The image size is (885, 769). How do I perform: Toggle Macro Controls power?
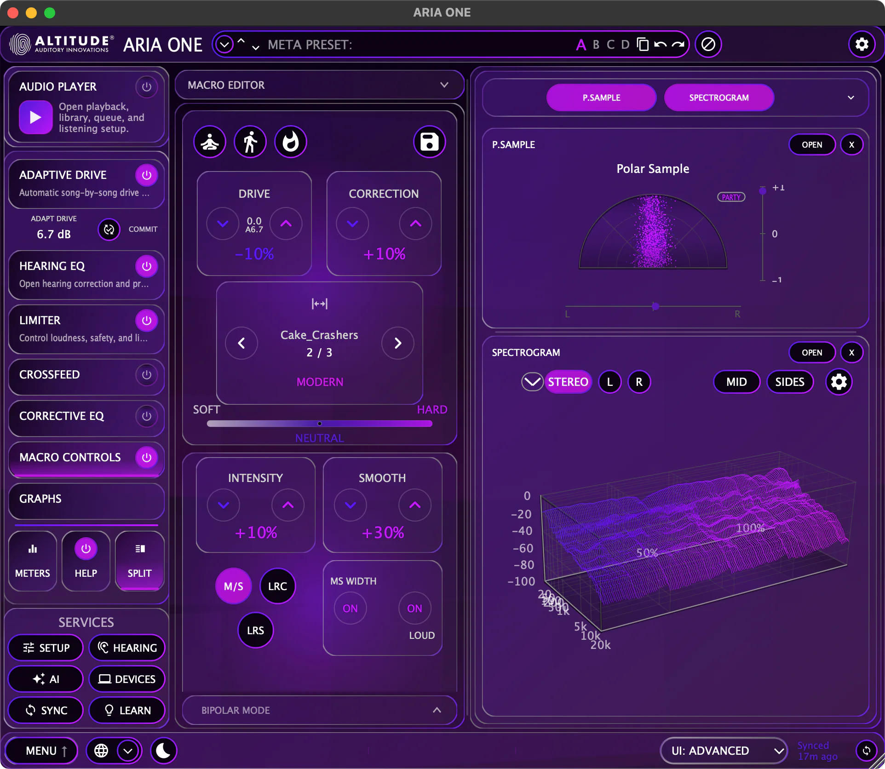point(147,457)
